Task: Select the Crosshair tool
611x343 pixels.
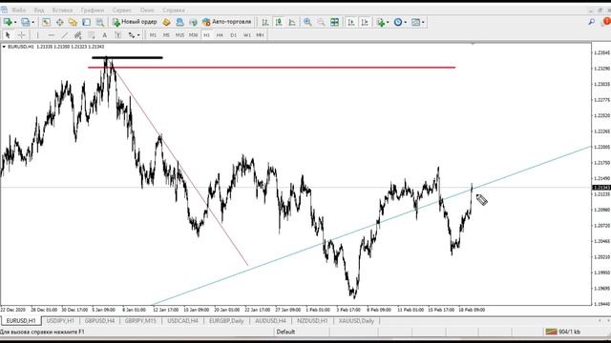Action: 21,35
